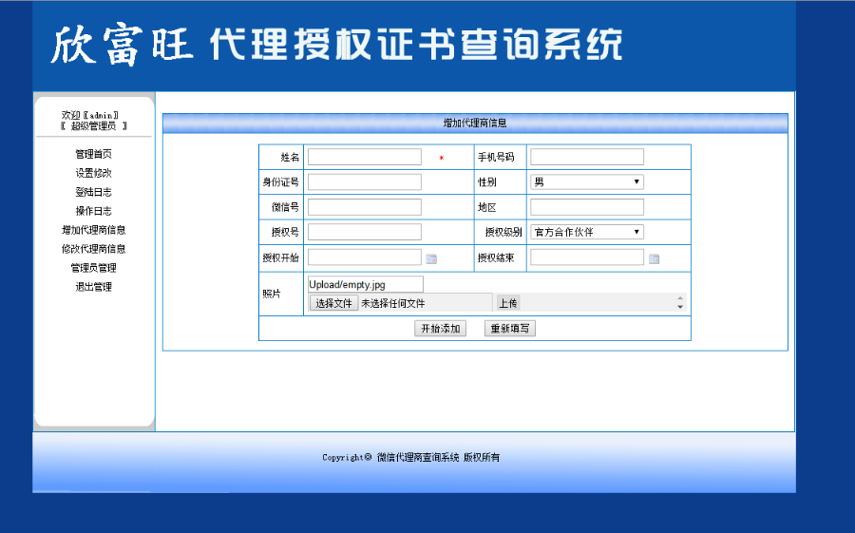
Task: Click the 超级管理员 role text
Action: pos(93,126)
